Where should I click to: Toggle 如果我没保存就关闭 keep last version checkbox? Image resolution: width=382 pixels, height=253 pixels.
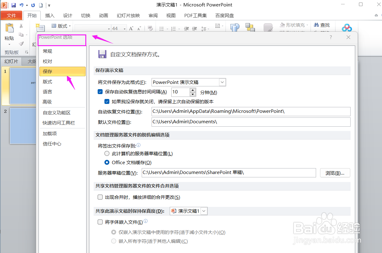(107, 101)
